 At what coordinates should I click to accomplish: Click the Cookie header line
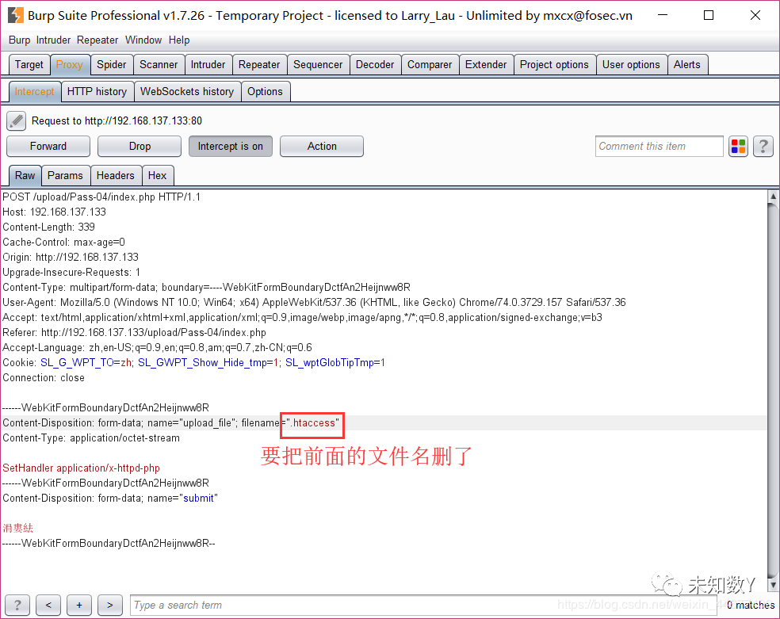(193, 362)
